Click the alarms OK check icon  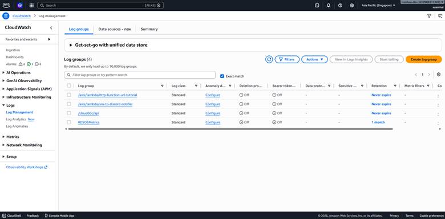[x=29, y=64]
